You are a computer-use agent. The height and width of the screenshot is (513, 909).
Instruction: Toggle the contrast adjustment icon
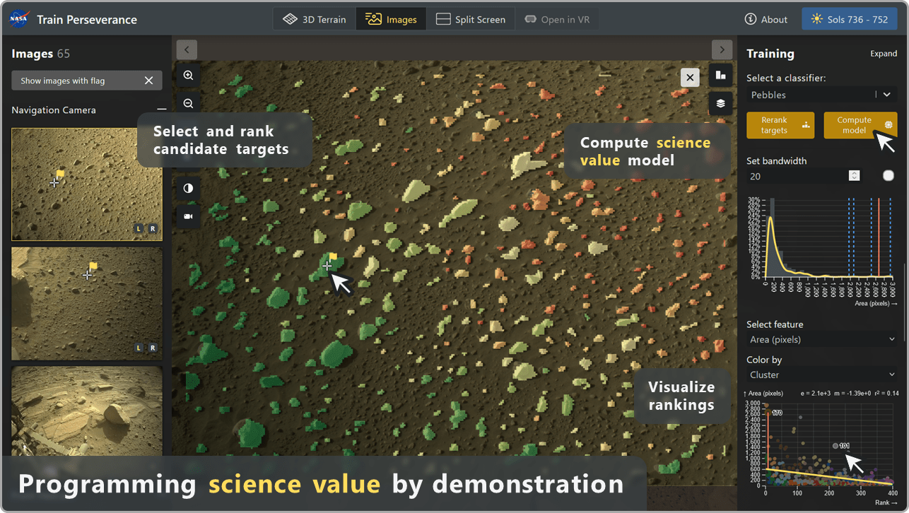[x=188, y=188]
